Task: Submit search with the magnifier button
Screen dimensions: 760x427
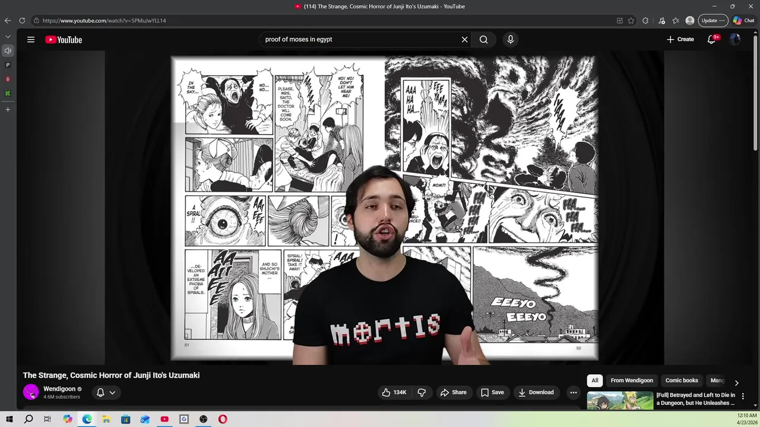Action: click(x=484, y=40)
